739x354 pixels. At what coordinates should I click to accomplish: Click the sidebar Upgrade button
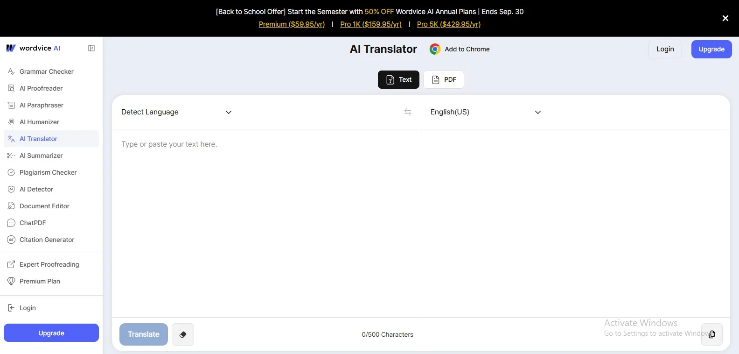click(x=51, y=333)
